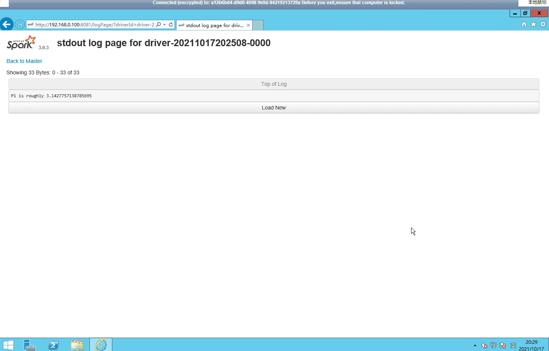This screenshot has height=351, width=549.
Task: Expand the address bar autocomplete dropdown arrow
Action: [165, 25]
